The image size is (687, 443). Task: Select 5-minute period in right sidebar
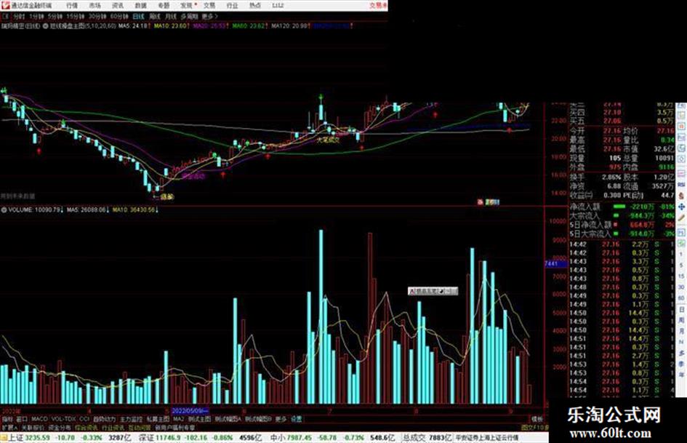681,265
